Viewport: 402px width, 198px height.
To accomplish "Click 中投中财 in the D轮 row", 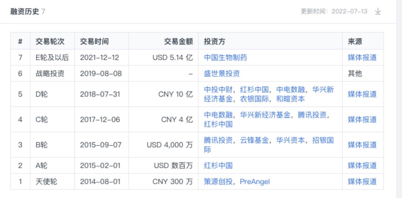I will tap(218, 90).
